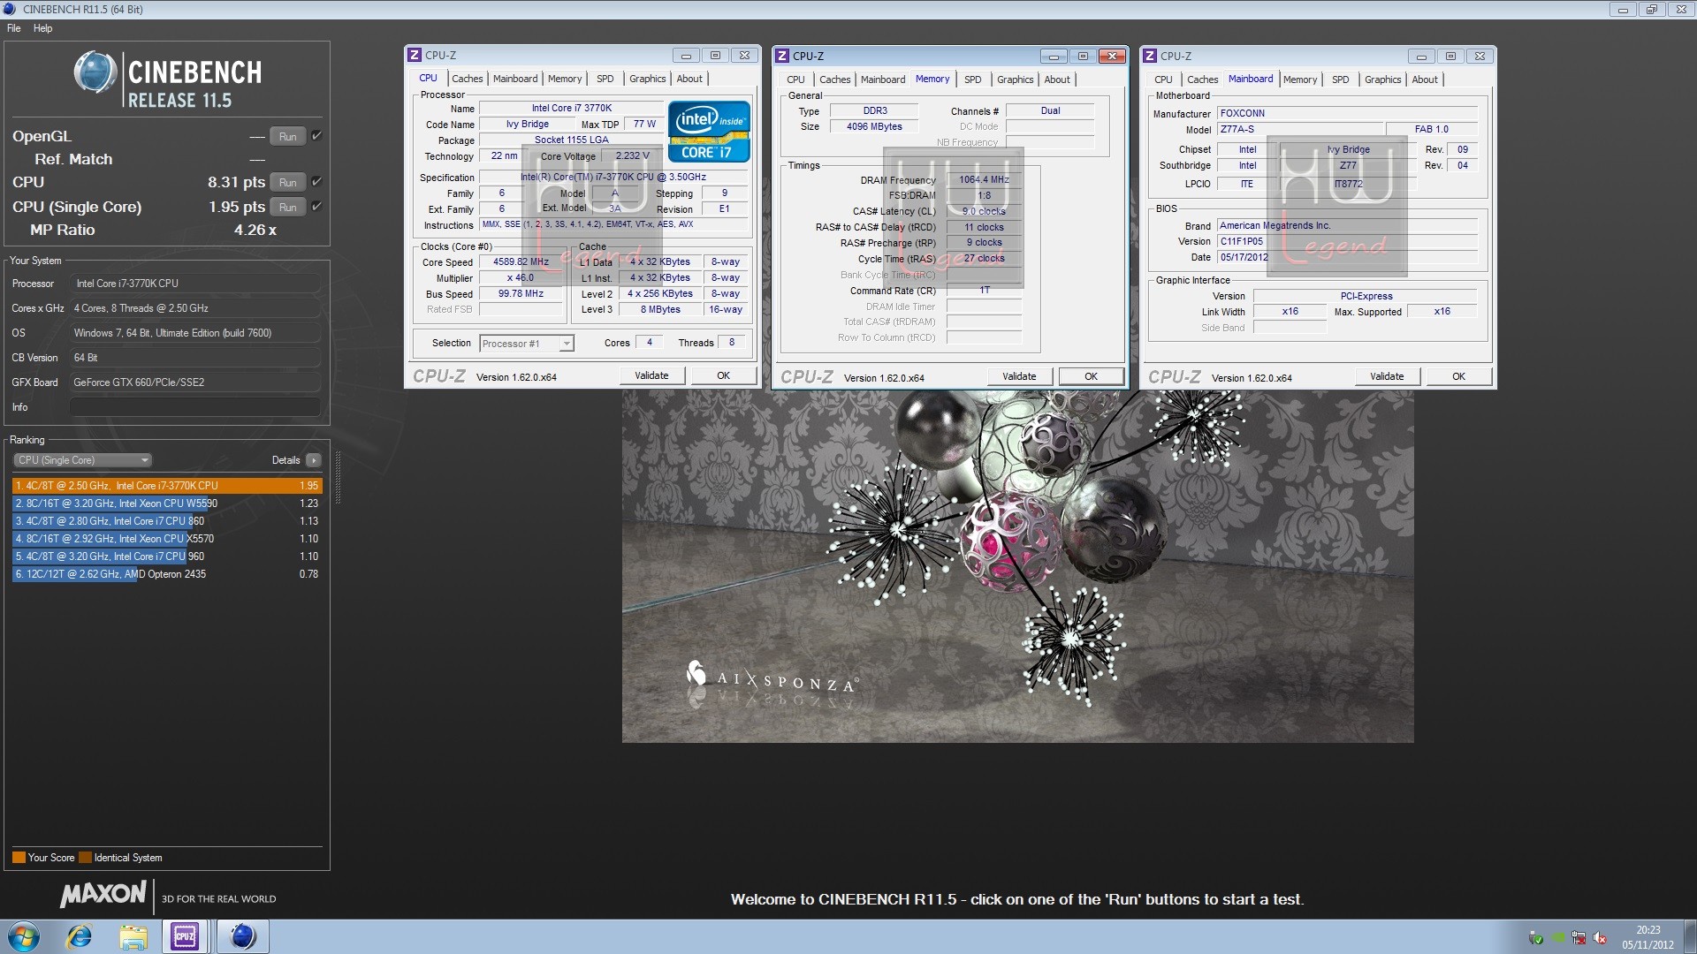Click the MAXON logo

103,894
